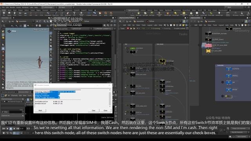
Task: Open the script editor gear settings icon
Action: (x=105, y=25)
